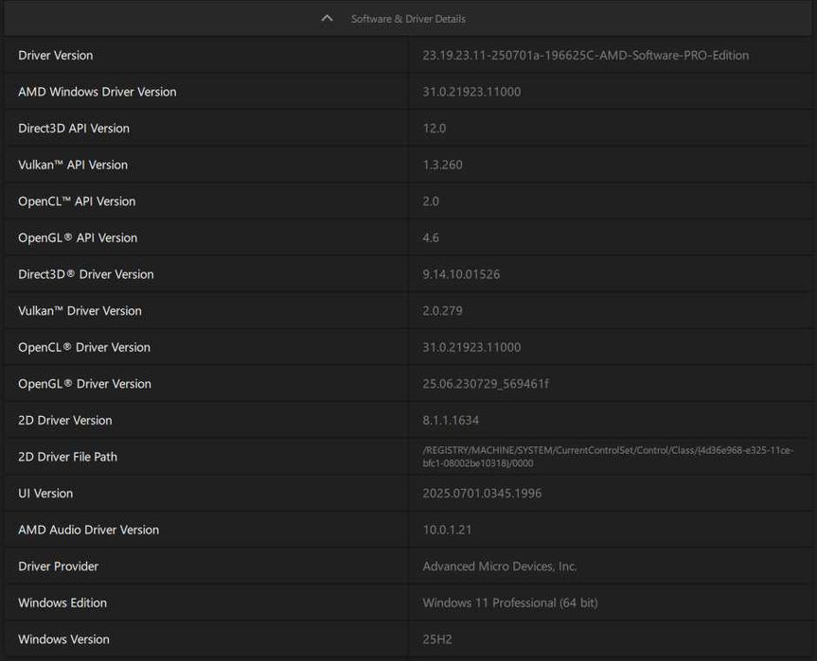
Task: Select the 2D Driver Version label
Action: click(x=65, y=420)
